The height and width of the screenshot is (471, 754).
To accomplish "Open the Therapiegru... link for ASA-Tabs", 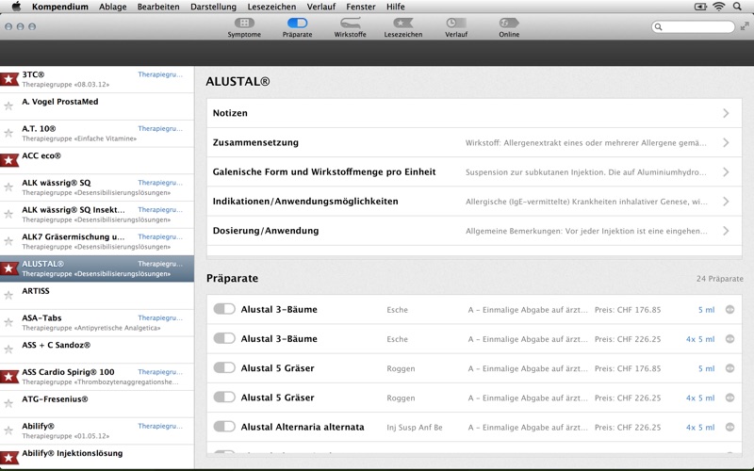I will coord(160,317).
